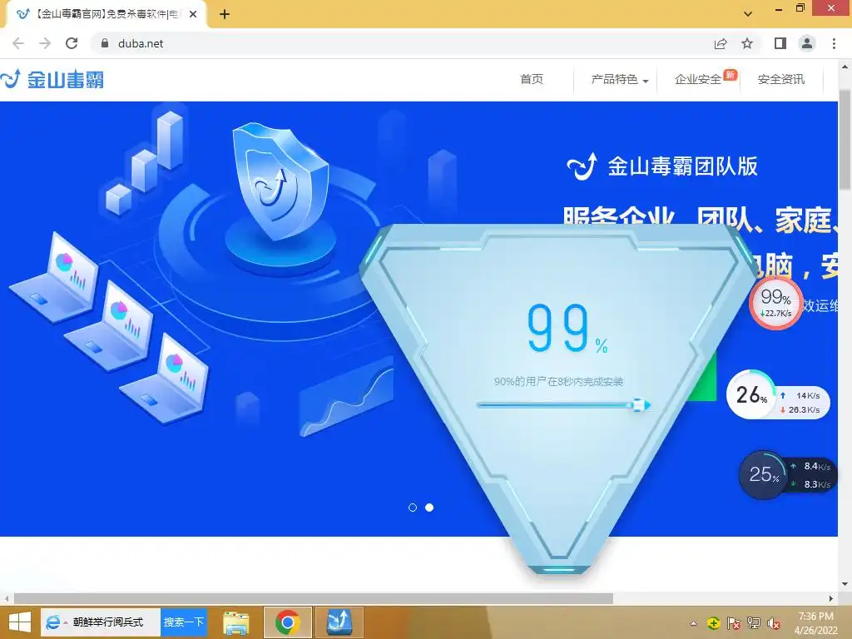Click the page vertical scrollbar thumb
Image resolution: width=852 pixels, height=639 pixels.
[845, 140]
